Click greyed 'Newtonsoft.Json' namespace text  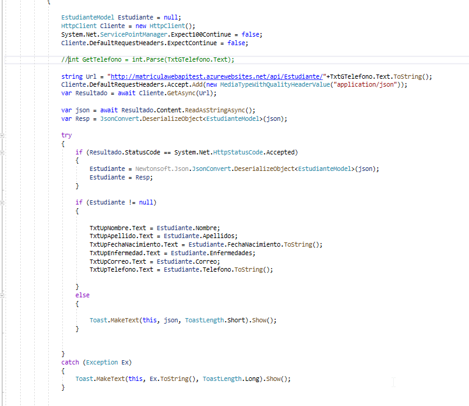pos(162,169)
